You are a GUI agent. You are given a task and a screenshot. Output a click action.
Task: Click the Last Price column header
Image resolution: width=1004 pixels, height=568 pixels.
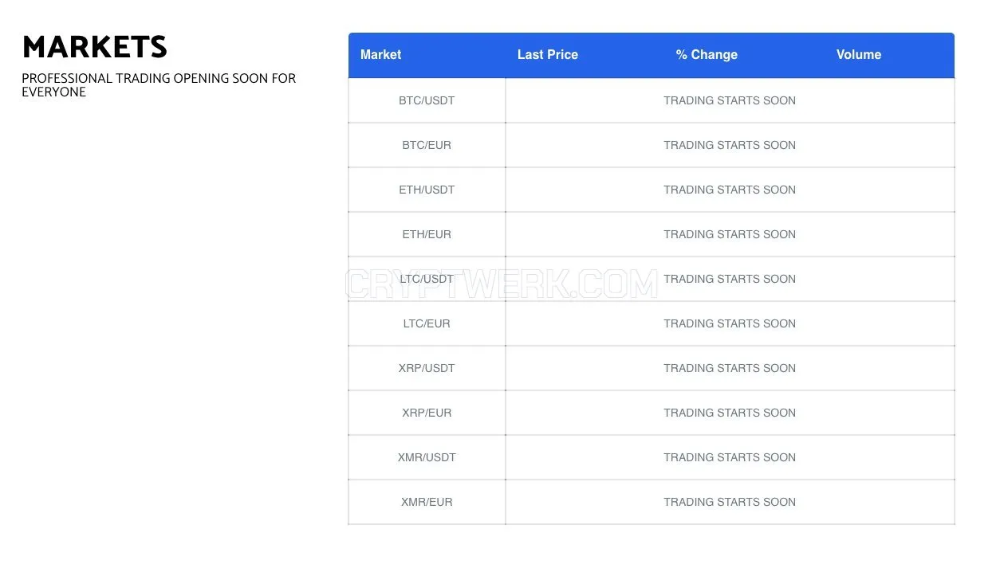[x=547, y=55]
